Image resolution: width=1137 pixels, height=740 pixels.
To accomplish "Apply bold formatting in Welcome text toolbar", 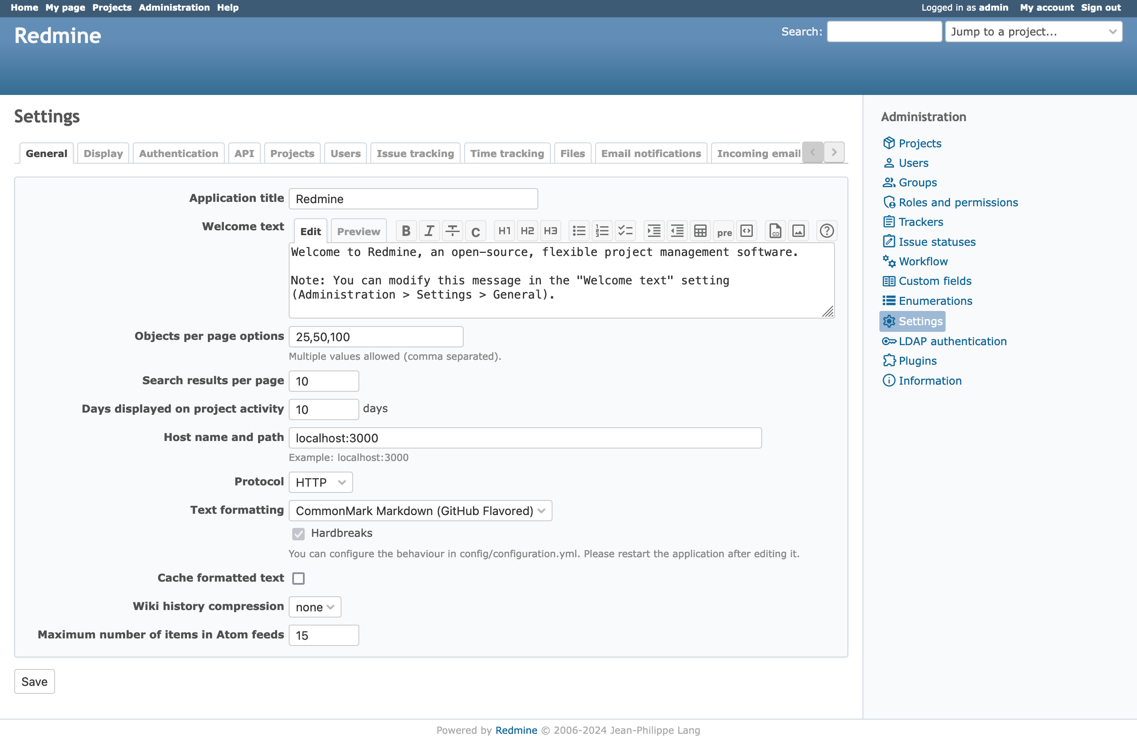I will click(406, 232).
